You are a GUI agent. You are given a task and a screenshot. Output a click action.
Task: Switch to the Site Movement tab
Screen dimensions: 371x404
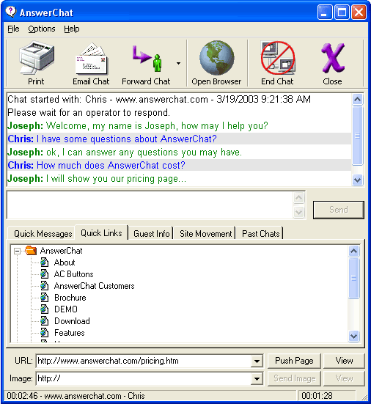[x=205, y=234]
